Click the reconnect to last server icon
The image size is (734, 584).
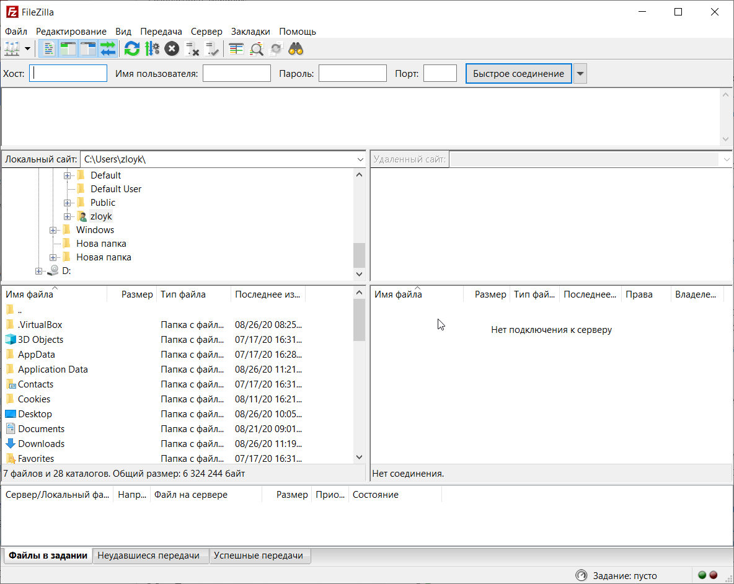(x=212, y=48)
